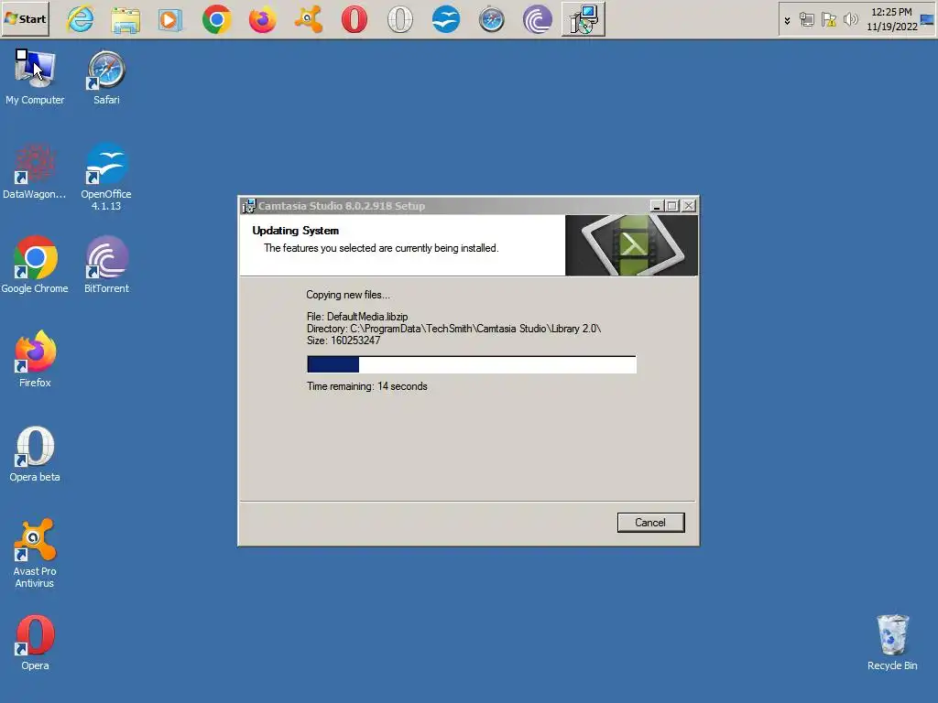Click the Camtasia Studio 8.0.2.918 Setup title
This screenshot has width=938, height=703.
point(342,206)
